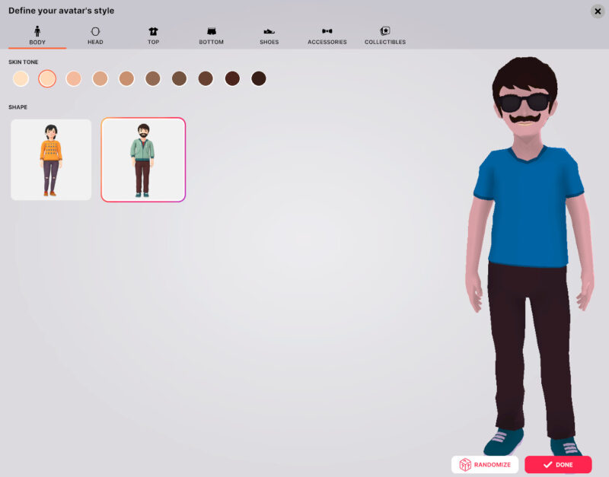This screenshot has height=477, width=609.
Task: Open the Head tab icon
Action: pos(95,31)
